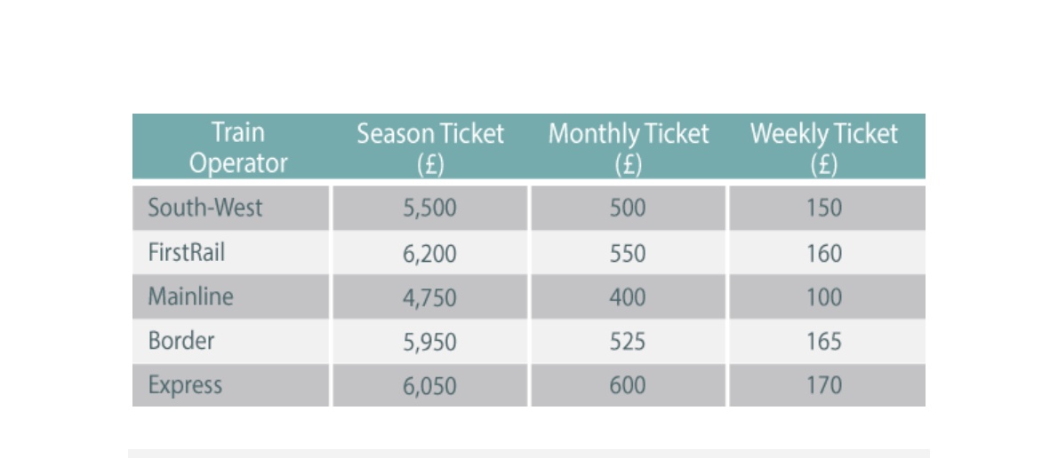
Task: Click the Monthly Ticket (£) header
Action: [629, 148]
